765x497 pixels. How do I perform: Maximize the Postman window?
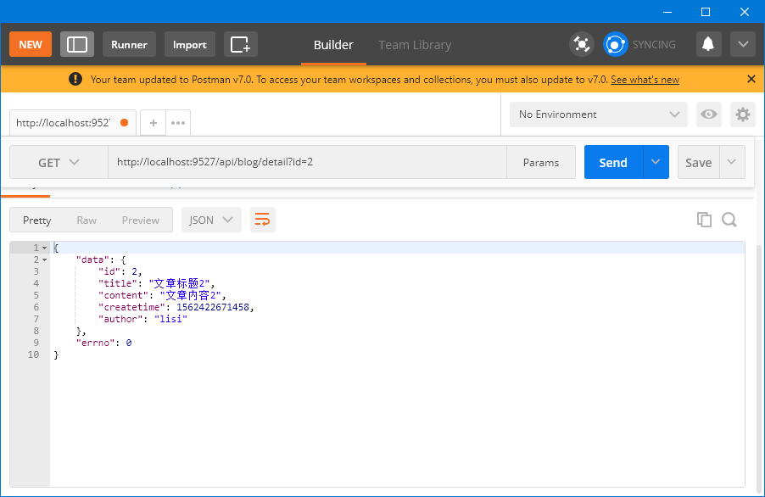click(706, 12)
